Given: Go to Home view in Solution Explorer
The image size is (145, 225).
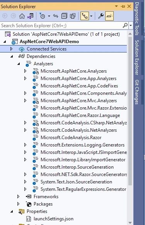Looking at the screenshot, I should pos(22,16).
